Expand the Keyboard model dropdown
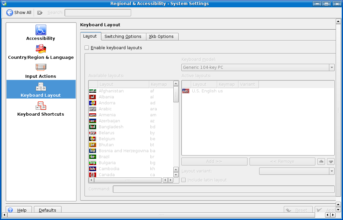The width and height of the screenshot is (343, 220). [331, 67]
